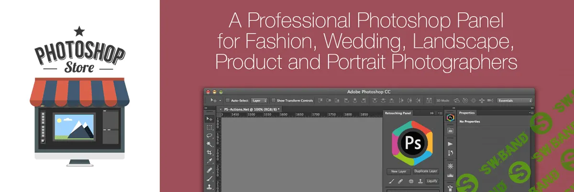Activate the Magic Wand tool
This screenshot has height=192, width=574.
(210, 144)
